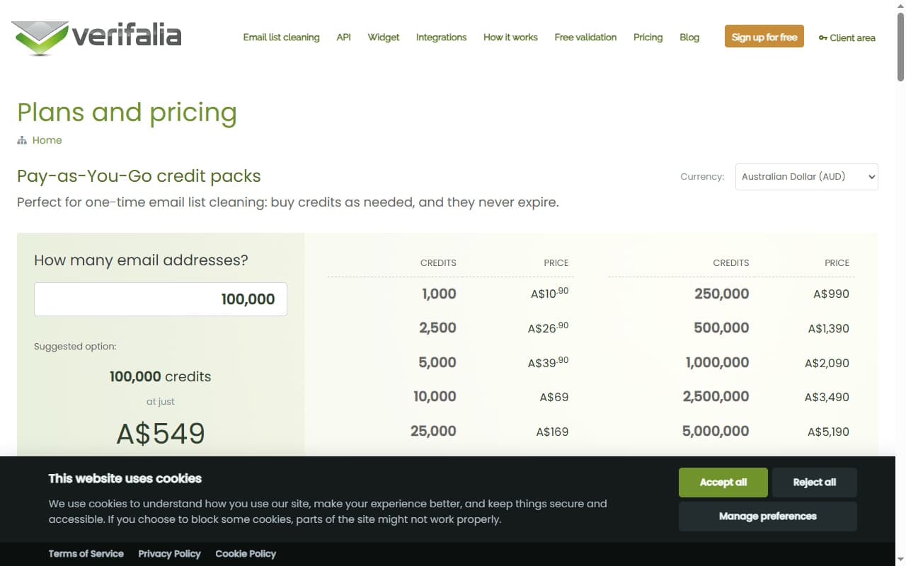Open Email list cleaning menu item
The image size is (906, 566).
pyautogui.click(x=281, y=37)
